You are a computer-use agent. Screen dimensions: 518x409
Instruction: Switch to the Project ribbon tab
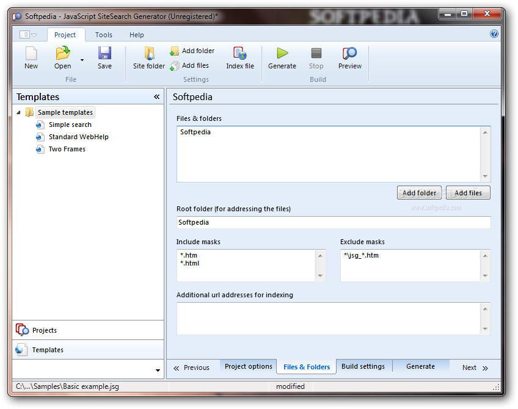click(65, 35)
